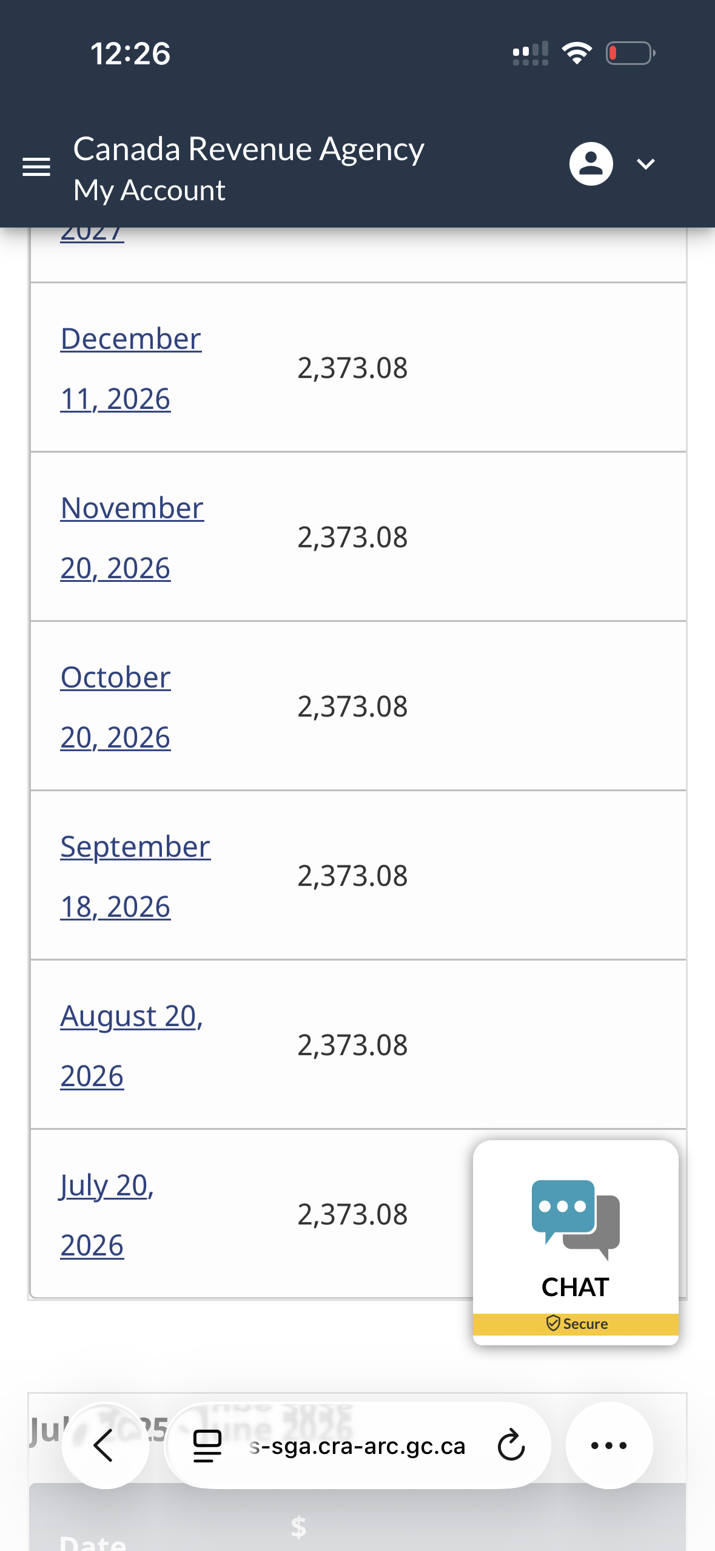The image size is (715, 1551).
Task: Expand the account dropdown chevron
Action: click(x=646, y=164)
